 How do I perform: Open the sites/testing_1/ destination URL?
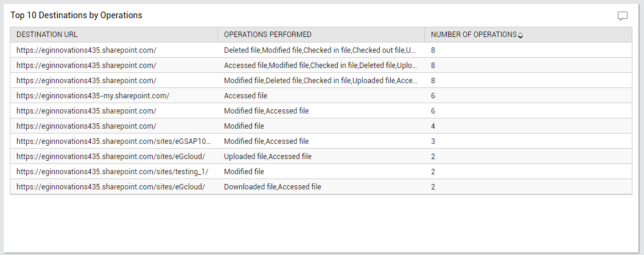pyautogui.click(x=112, y=171)
